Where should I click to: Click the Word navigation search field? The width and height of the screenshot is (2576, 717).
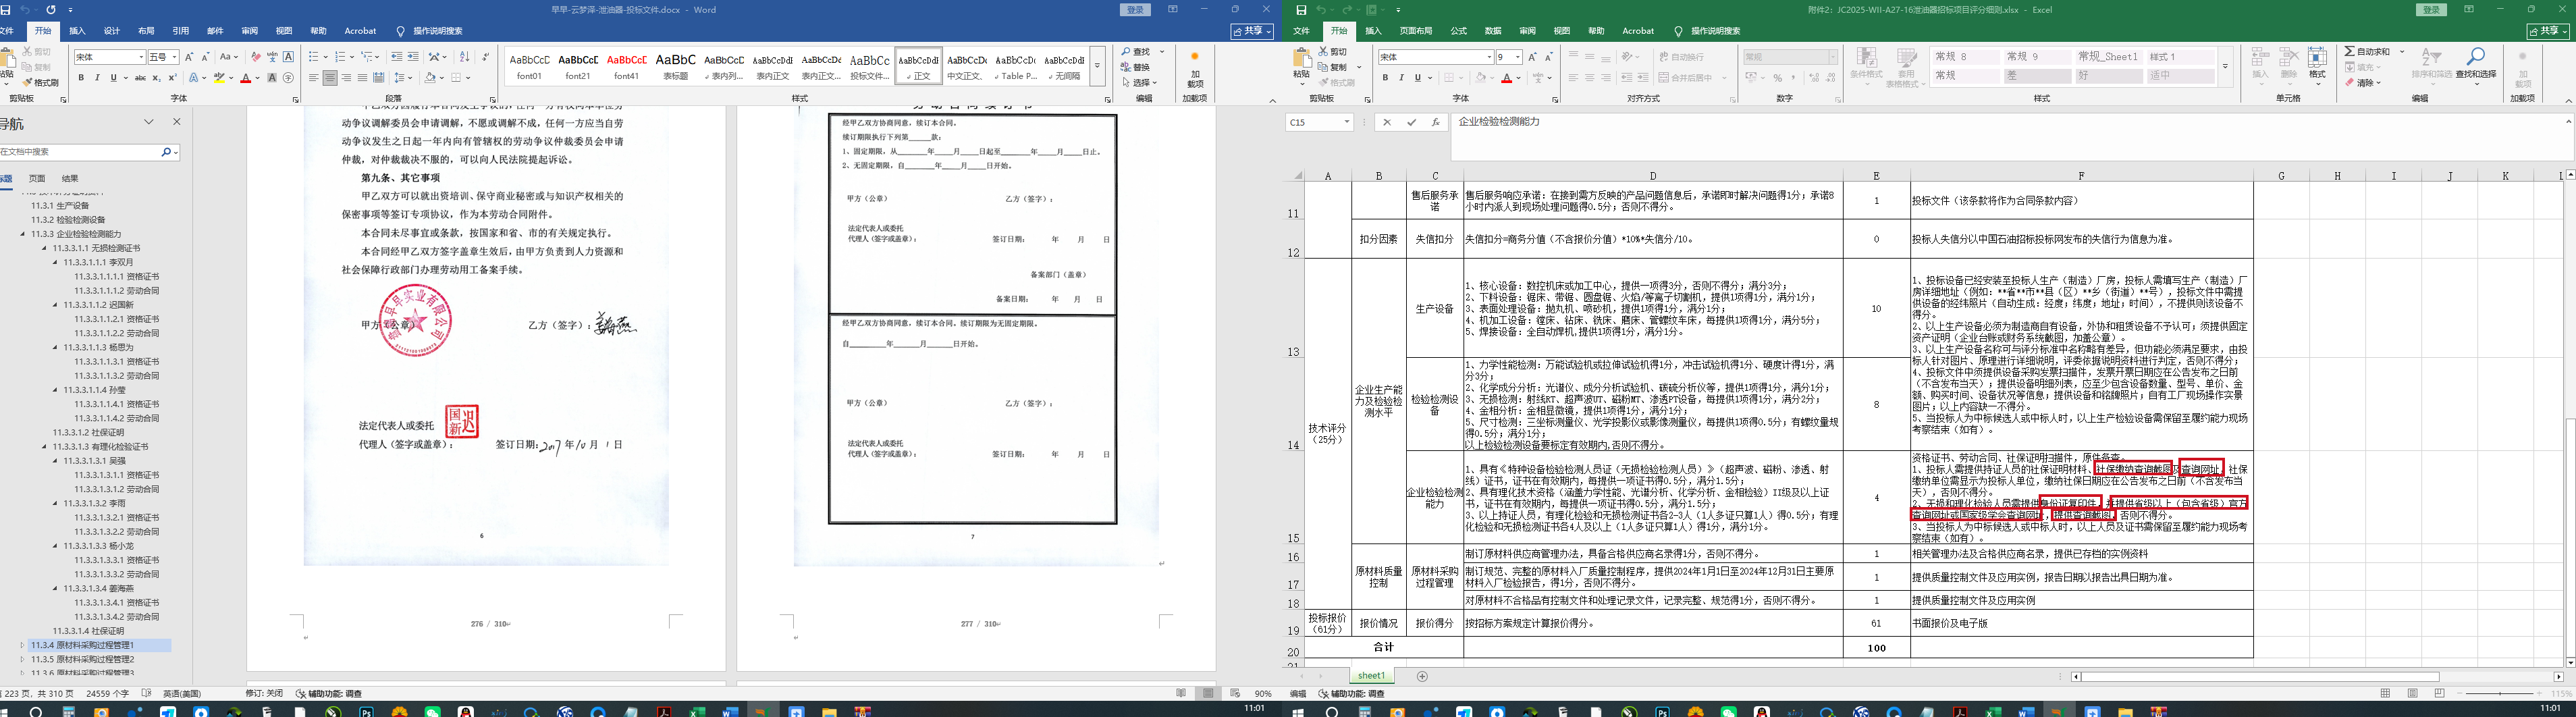[80, 152]
